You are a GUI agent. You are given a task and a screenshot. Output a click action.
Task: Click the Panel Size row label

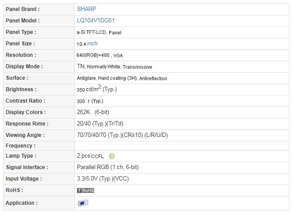[x=20, y=44]
